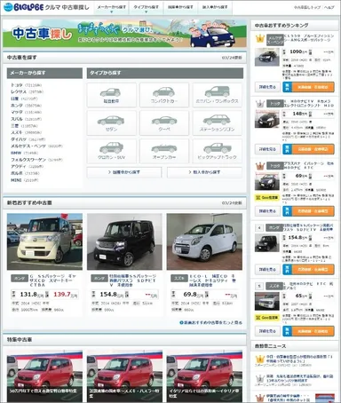Screen dimensions: 341x403
Task: Click the rank 4 number badge
Action: pyautogui.click(x=259, y=228)
